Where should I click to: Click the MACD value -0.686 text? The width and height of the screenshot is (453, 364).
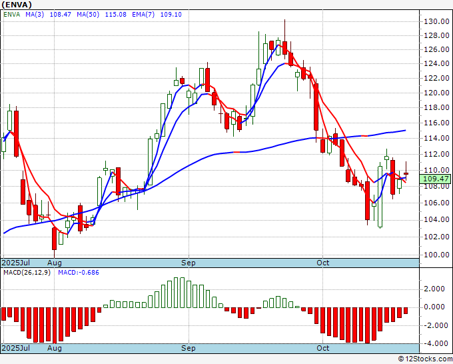click(x=79, y=273)
